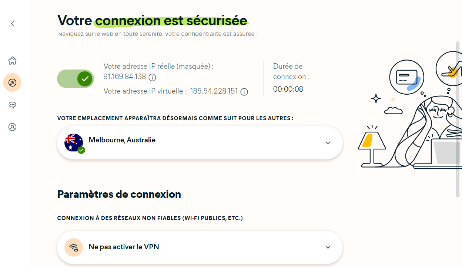Open the account profile section from the sidebar
The width and height of the screenshot is (462, 267).
point(12,127)
